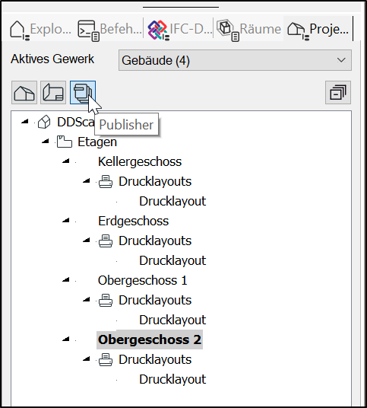Viewport: 367px width, 408px height.
Task: Select Drucklayout under Erdgeschoss
Action: point(172,261)
